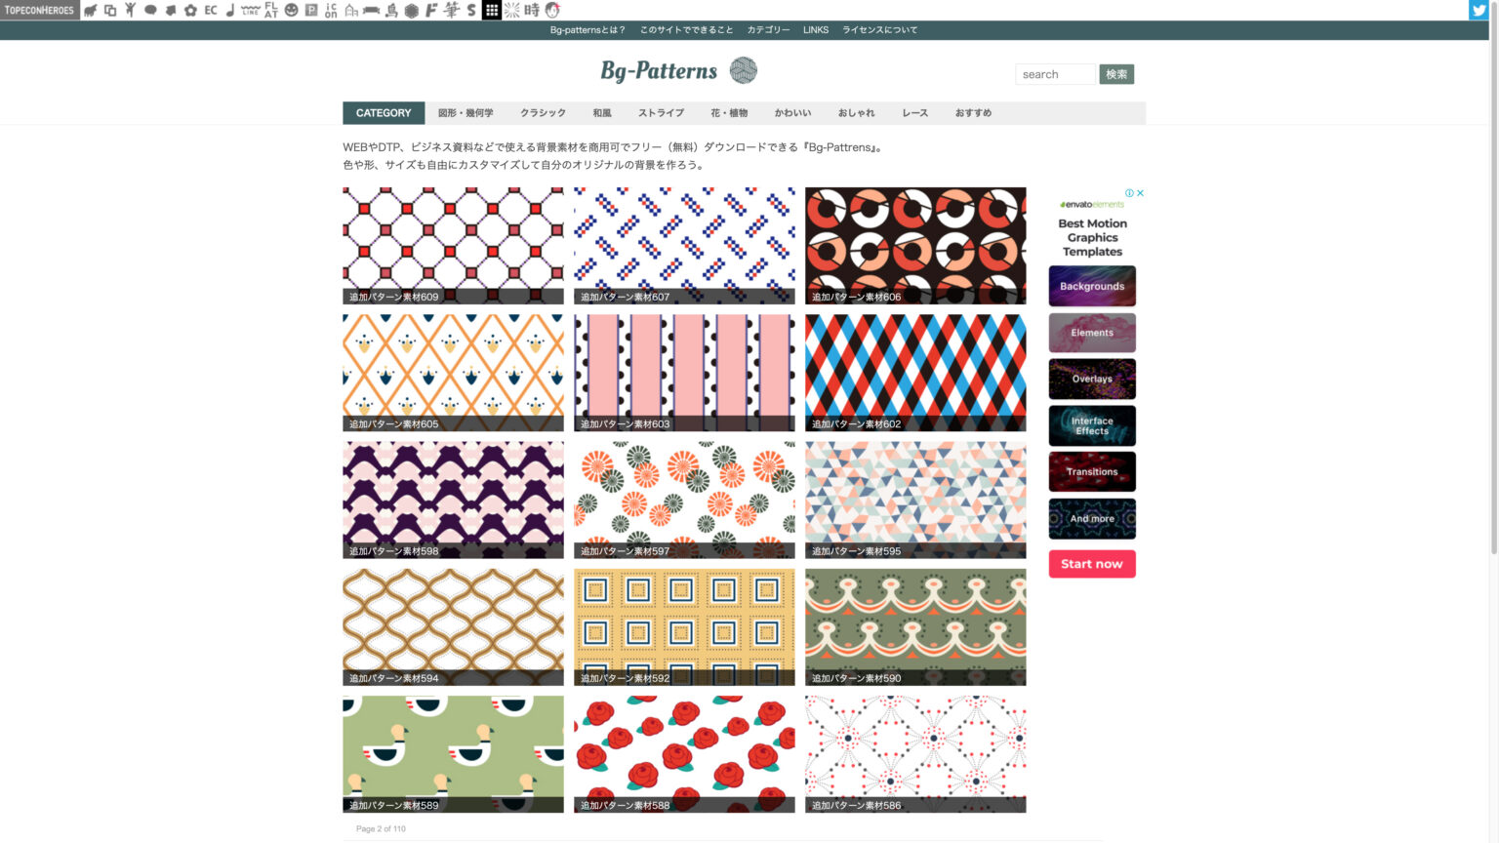Select the ストライプ category tab
The width and height of the screenshot is (1499, 843).
coord(660,112)
